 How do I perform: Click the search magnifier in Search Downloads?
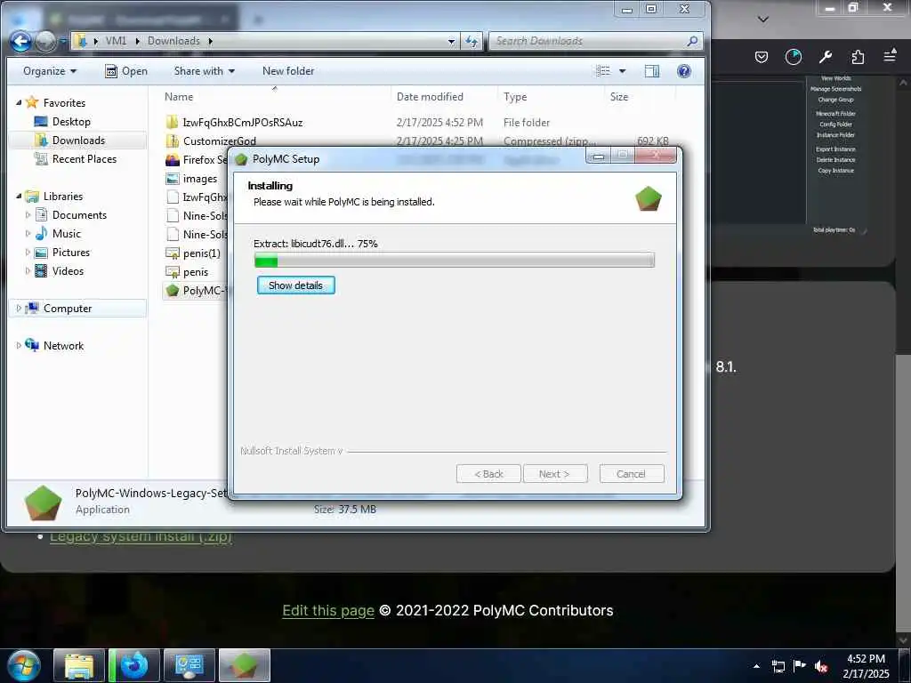692,41
